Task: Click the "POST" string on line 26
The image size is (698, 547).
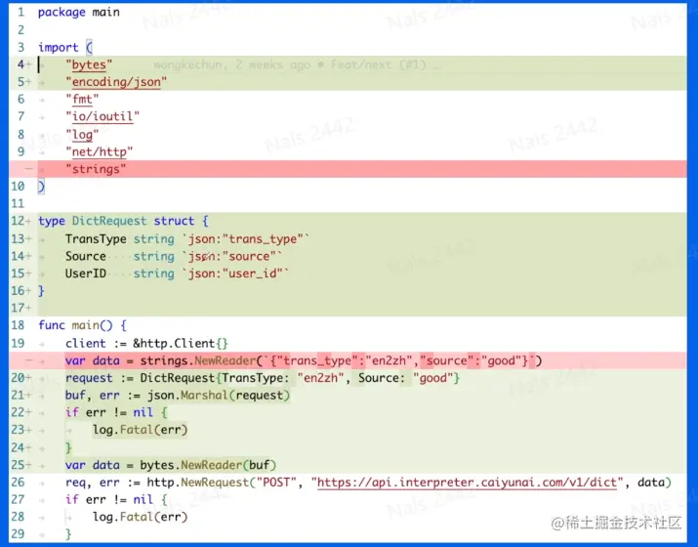Action: pyautogui.click(x=276, y=483)
